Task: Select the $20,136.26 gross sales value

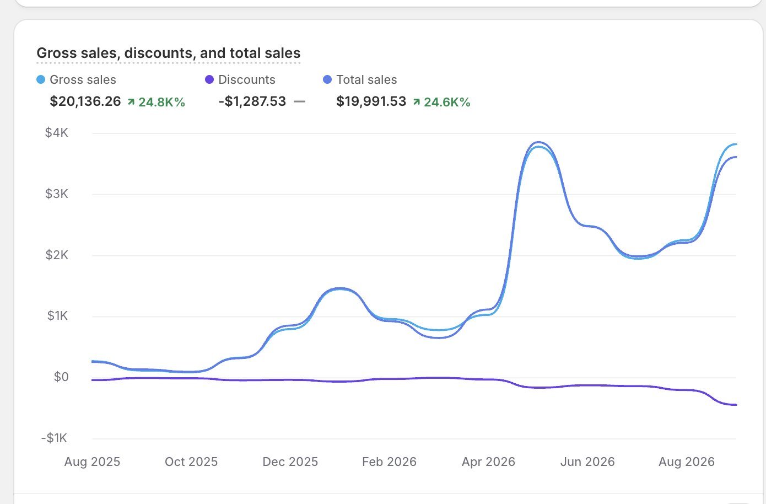Action: coord(85,101)
